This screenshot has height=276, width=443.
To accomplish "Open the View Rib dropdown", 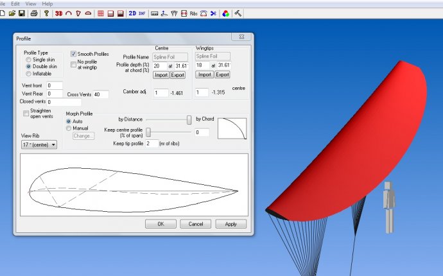I will (x=39, y=144).
